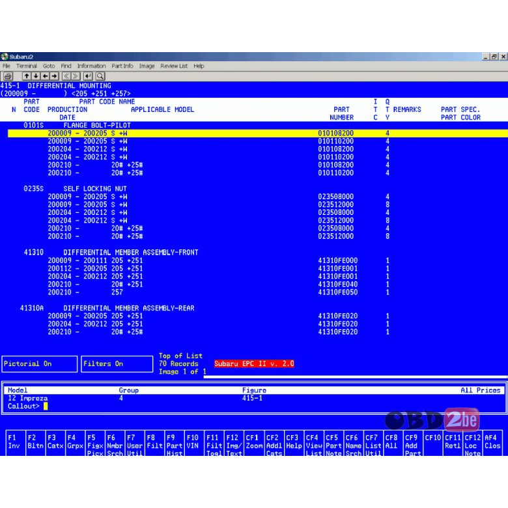Toggle the Filters On box
Screen dimensions: 508x508
(117, 364)
